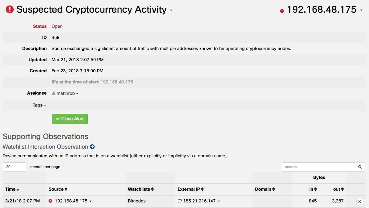Viewport: 369px width, 208px height.
Task: Click the red alert icon in the Source cell
Action: (x=51, y=201)
